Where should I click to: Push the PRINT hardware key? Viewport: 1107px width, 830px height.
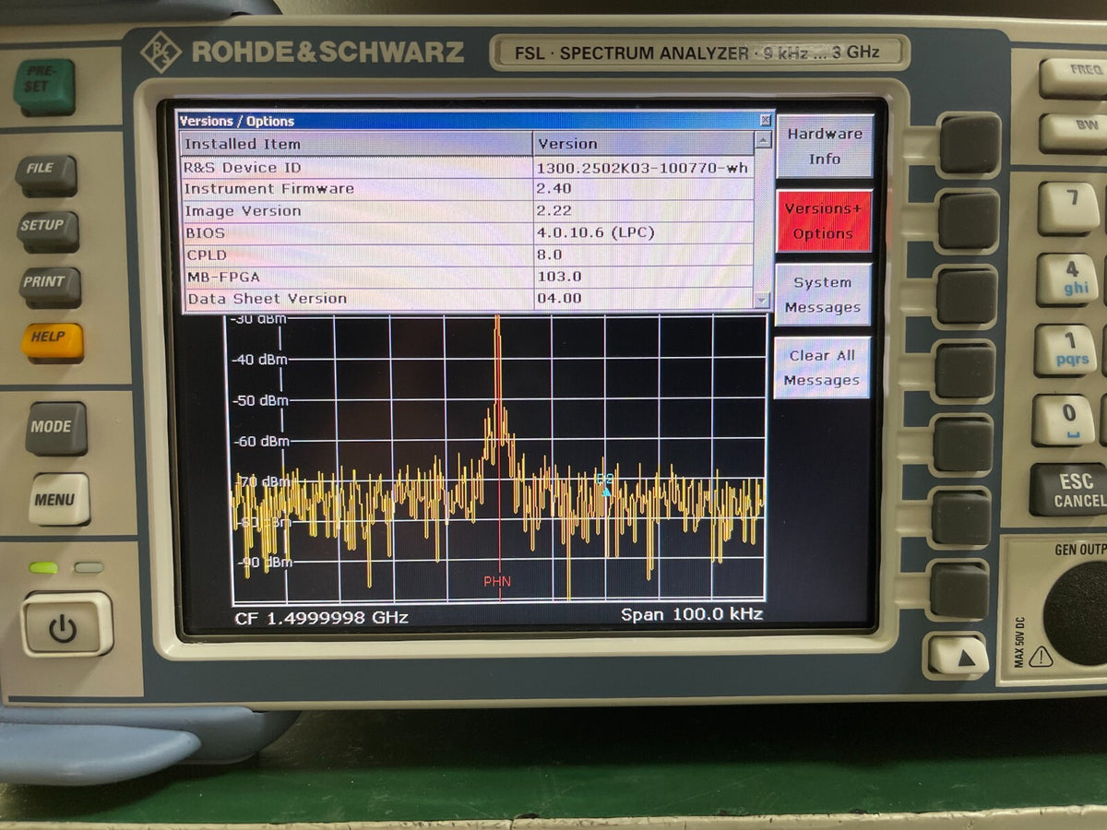coord(50,287)
